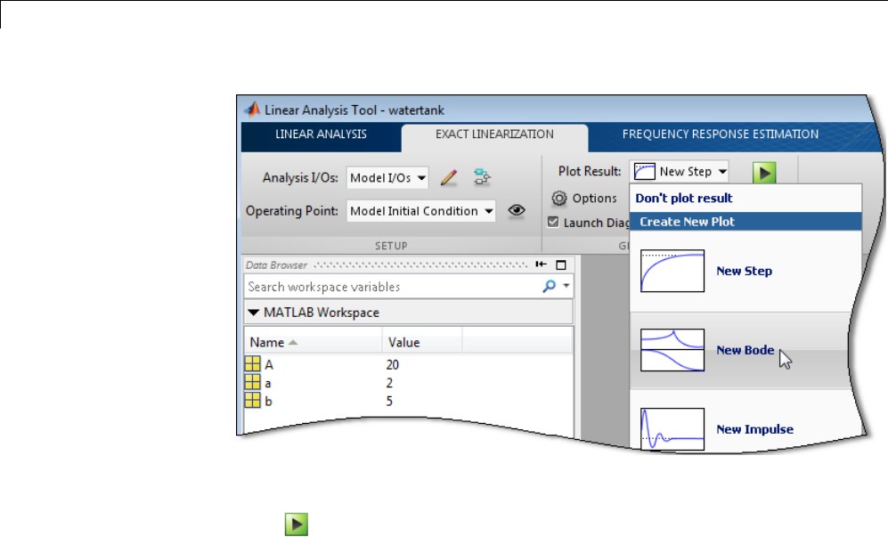Click the model I/O block diagram icon
Image resolution: width=888 pixels, height=537 pixels.
point(482,177)
